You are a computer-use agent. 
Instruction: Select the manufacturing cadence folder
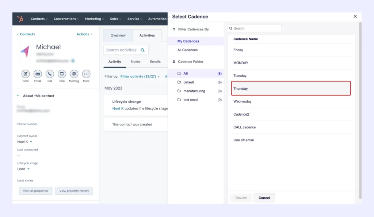click(194, 91)
